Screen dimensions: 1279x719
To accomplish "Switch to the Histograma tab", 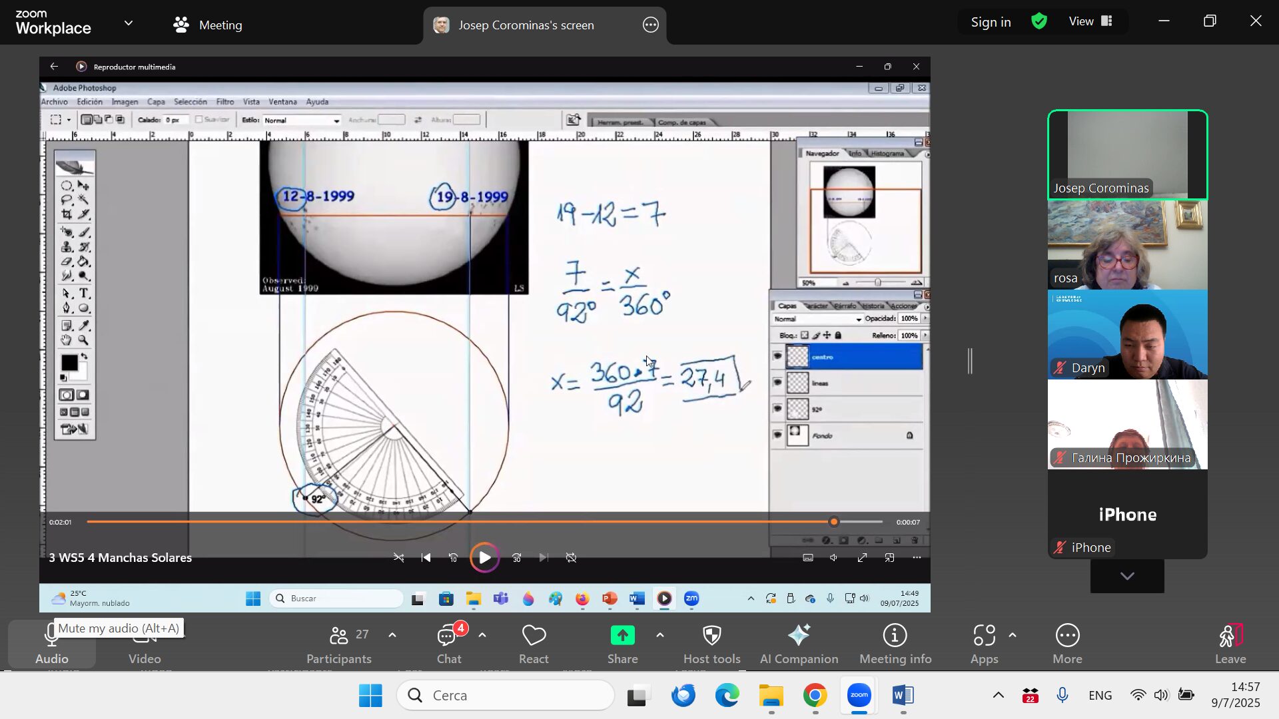I will pyautogui.click(x=887, y=154).
